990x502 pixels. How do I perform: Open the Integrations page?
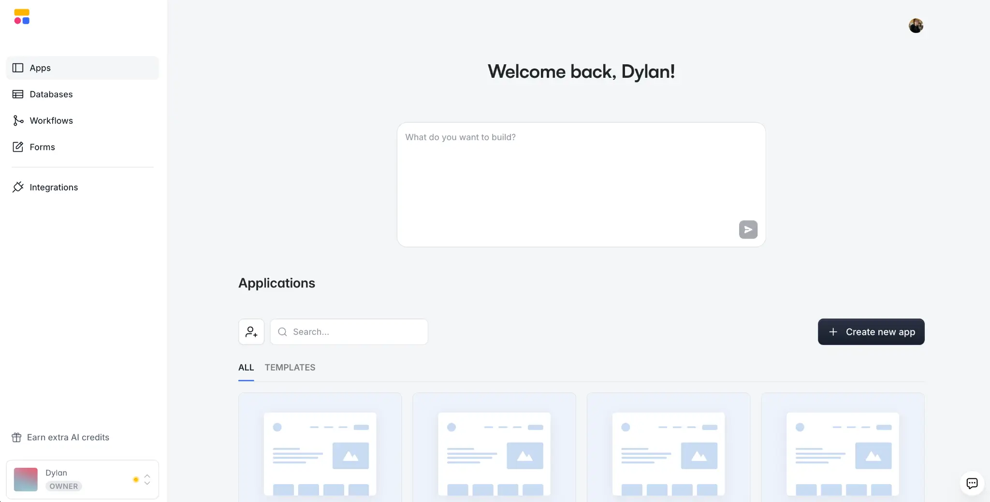(54, 187)
